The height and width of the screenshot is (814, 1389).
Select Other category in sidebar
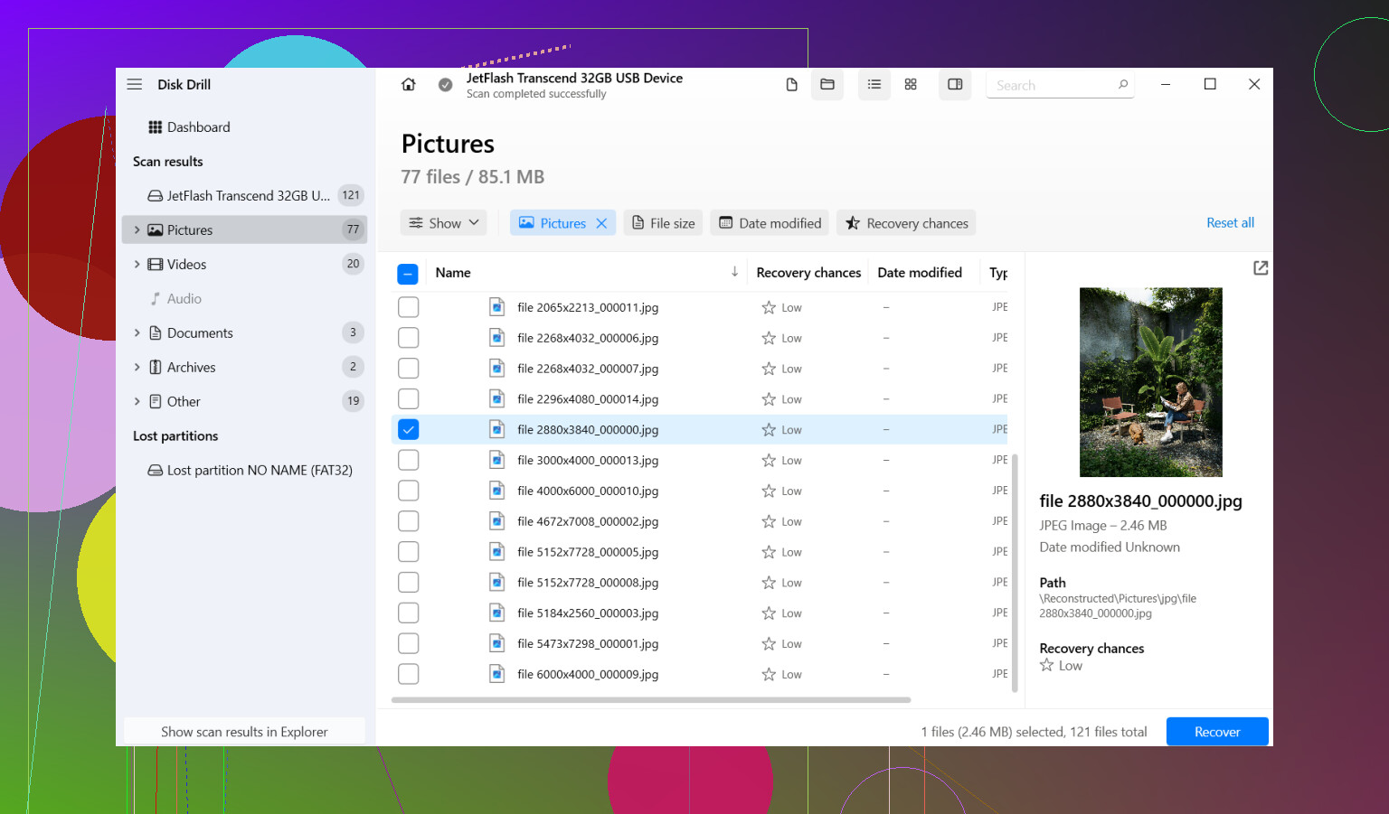(x=244, y=401)
